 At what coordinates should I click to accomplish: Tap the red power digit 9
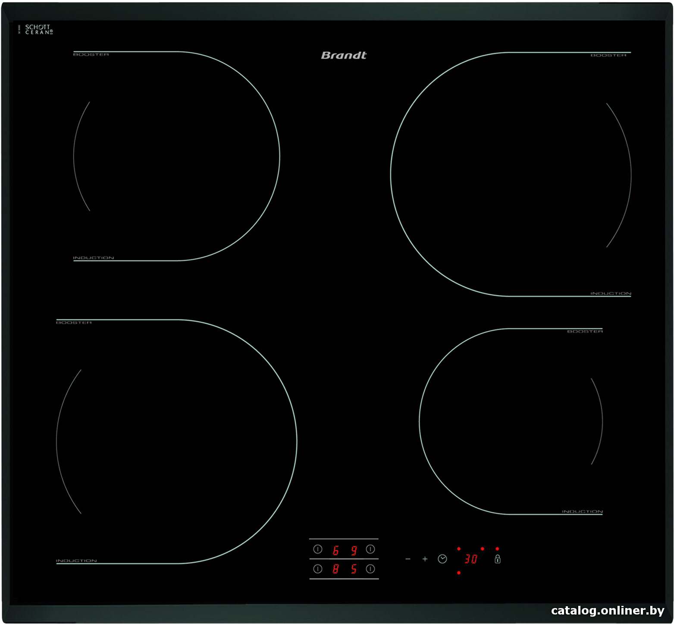point(354,550)
